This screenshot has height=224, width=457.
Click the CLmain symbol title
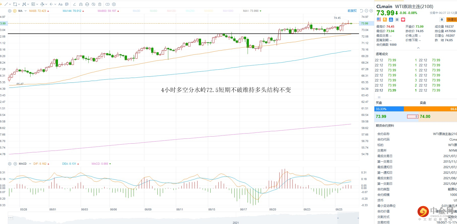(x=384, y=7)
